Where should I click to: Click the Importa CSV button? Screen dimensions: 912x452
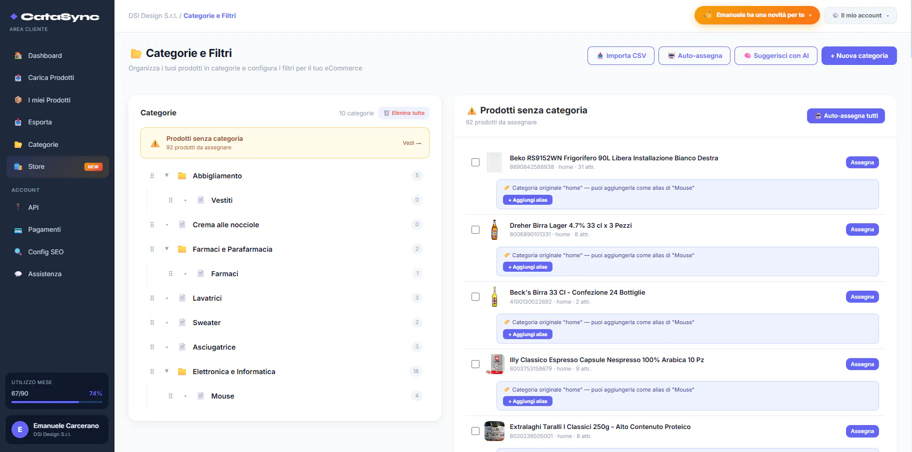point(621,55)
